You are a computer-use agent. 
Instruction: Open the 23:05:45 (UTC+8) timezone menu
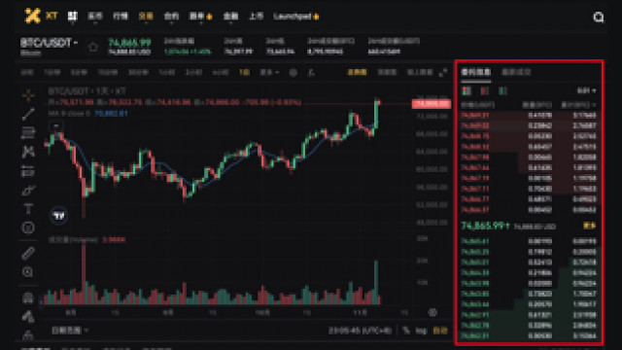click(360, 331)
